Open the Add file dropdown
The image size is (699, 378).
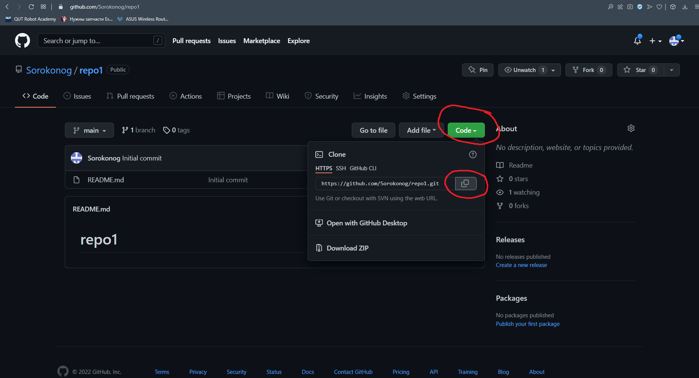(421, 130)
